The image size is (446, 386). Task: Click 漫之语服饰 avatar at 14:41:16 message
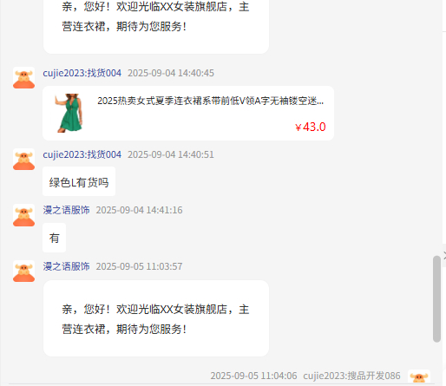pos(23,215)
